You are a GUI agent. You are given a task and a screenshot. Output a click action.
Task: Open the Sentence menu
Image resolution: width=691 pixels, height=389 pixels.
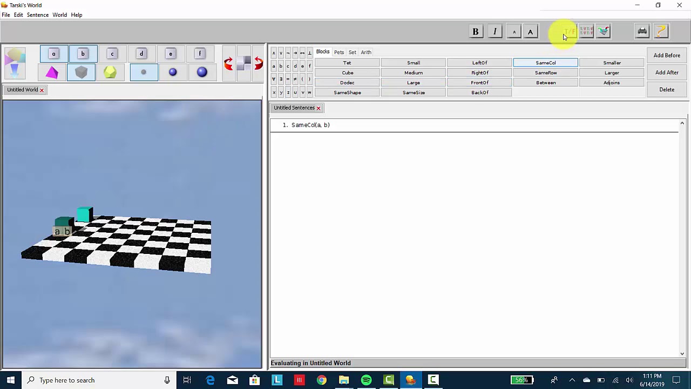click(x=38, y=15)
